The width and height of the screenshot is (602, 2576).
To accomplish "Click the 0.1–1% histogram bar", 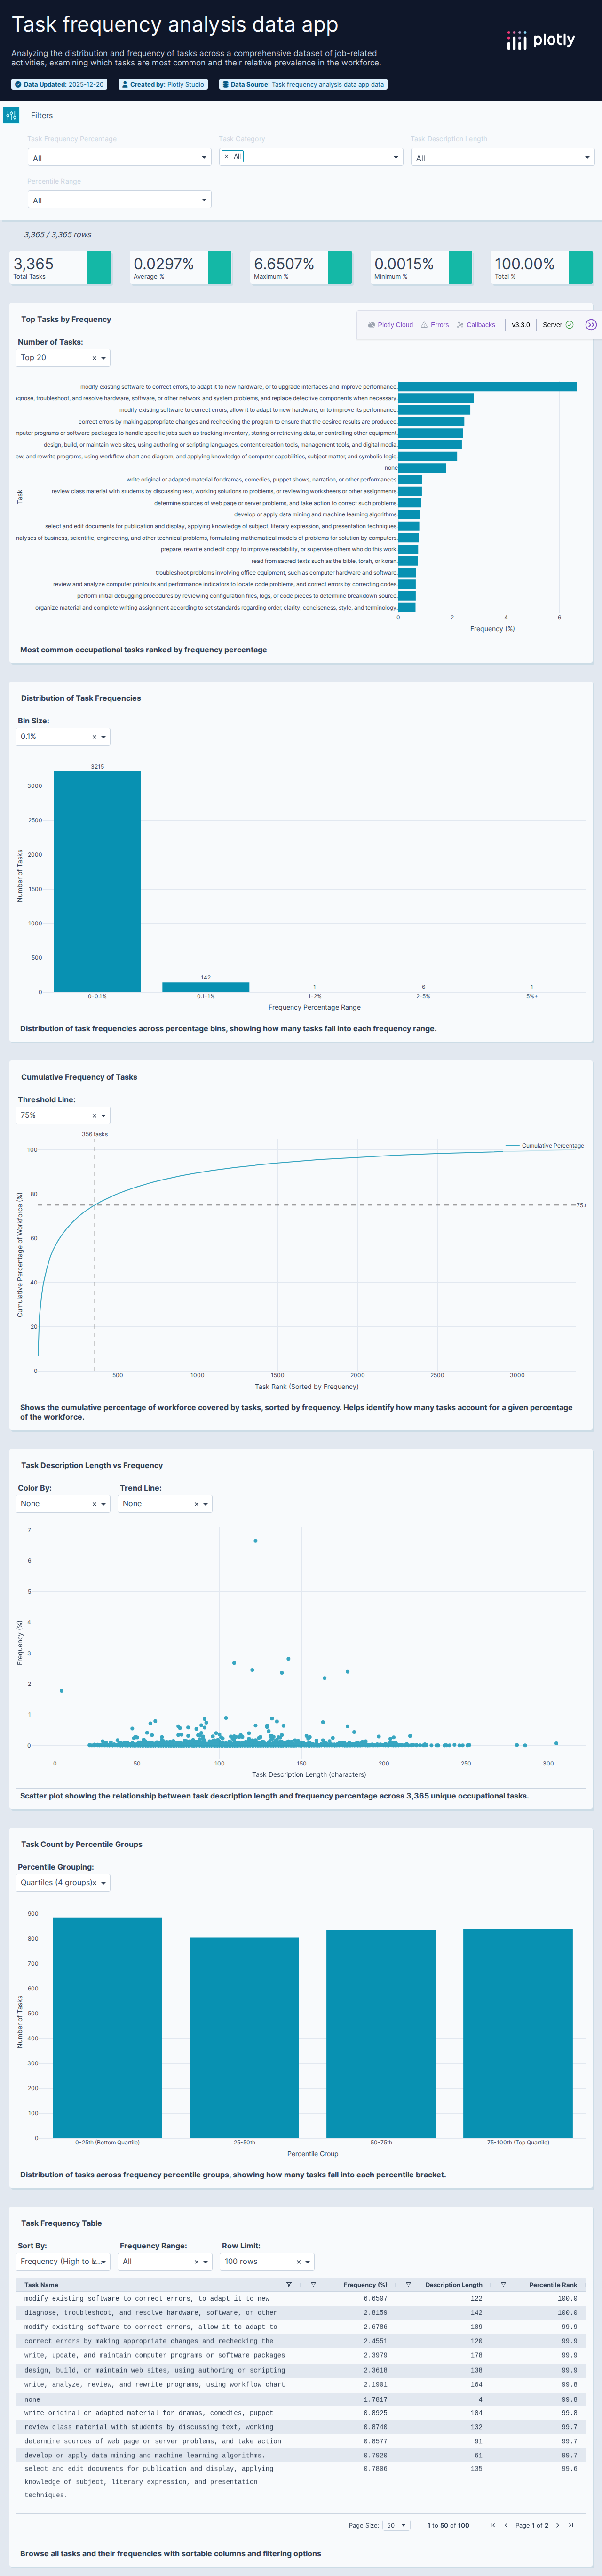I will [x=206, y=987].
